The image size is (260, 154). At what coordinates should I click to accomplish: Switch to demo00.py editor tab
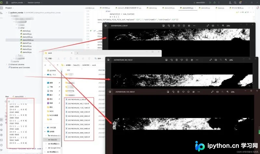tap(204, 8)
